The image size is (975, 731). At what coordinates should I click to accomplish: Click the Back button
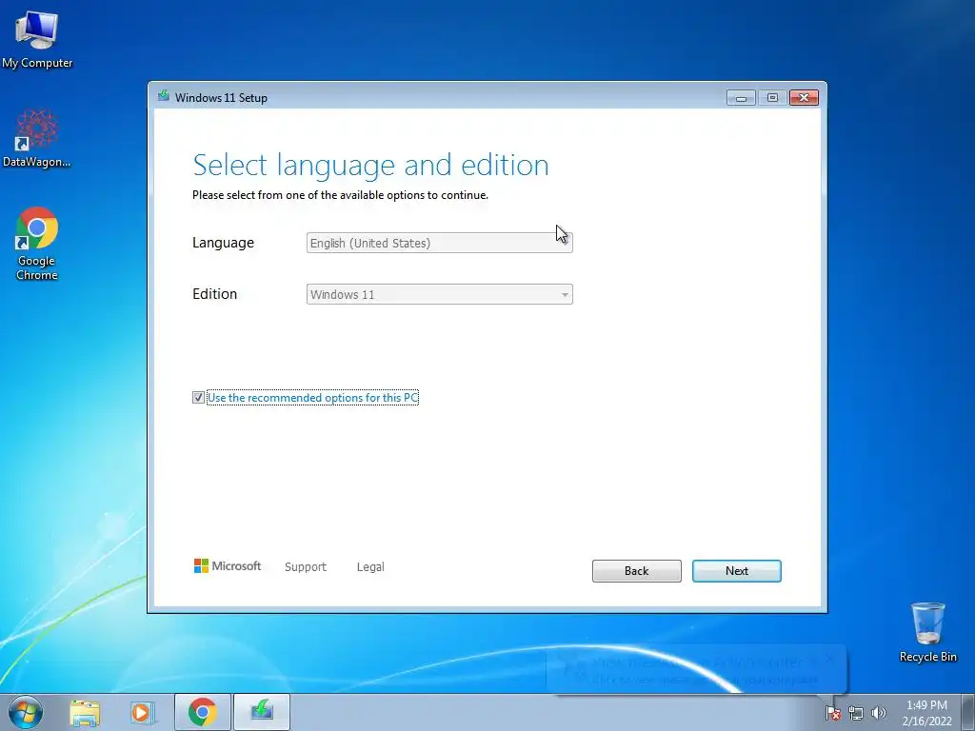click(637, 571)
